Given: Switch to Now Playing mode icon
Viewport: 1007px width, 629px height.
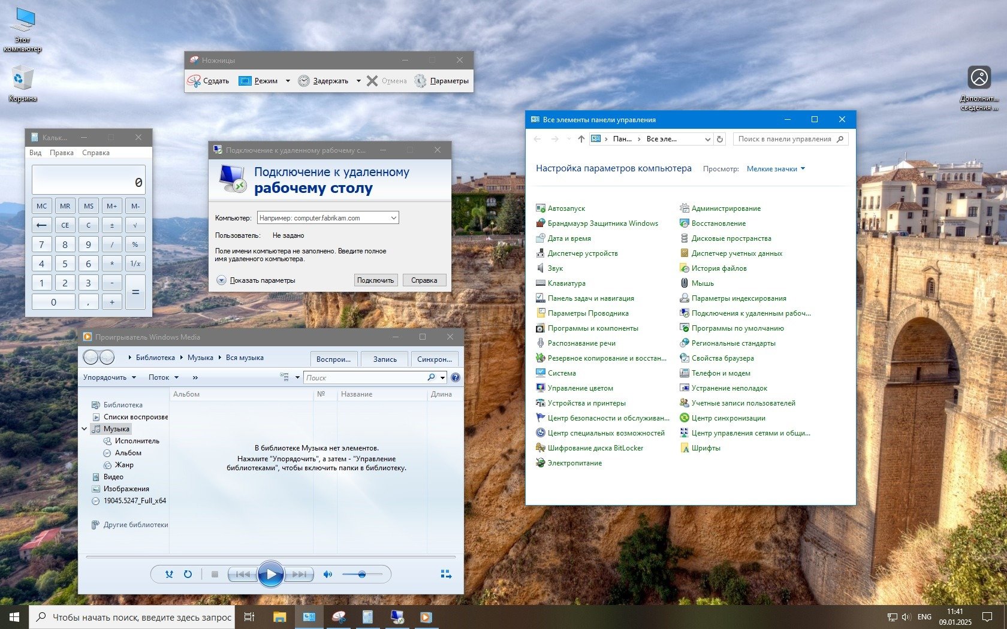Looking at the screenshot, I should click(x=446, y=574).
